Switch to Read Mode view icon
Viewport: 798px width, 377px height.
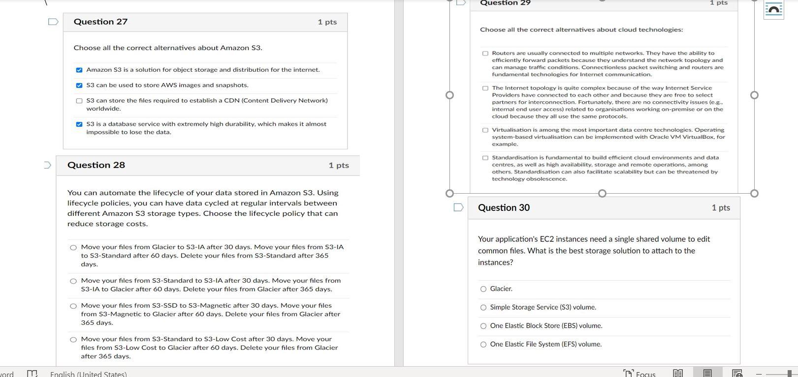678,374
